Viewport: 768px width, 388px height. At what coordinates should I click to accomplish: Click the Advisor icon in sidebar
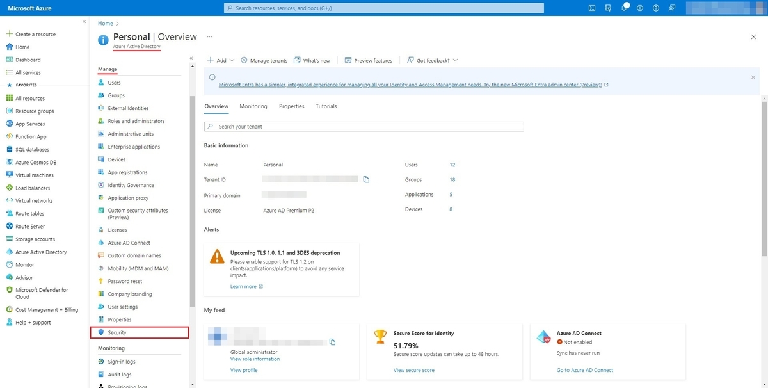pos(10,277)
